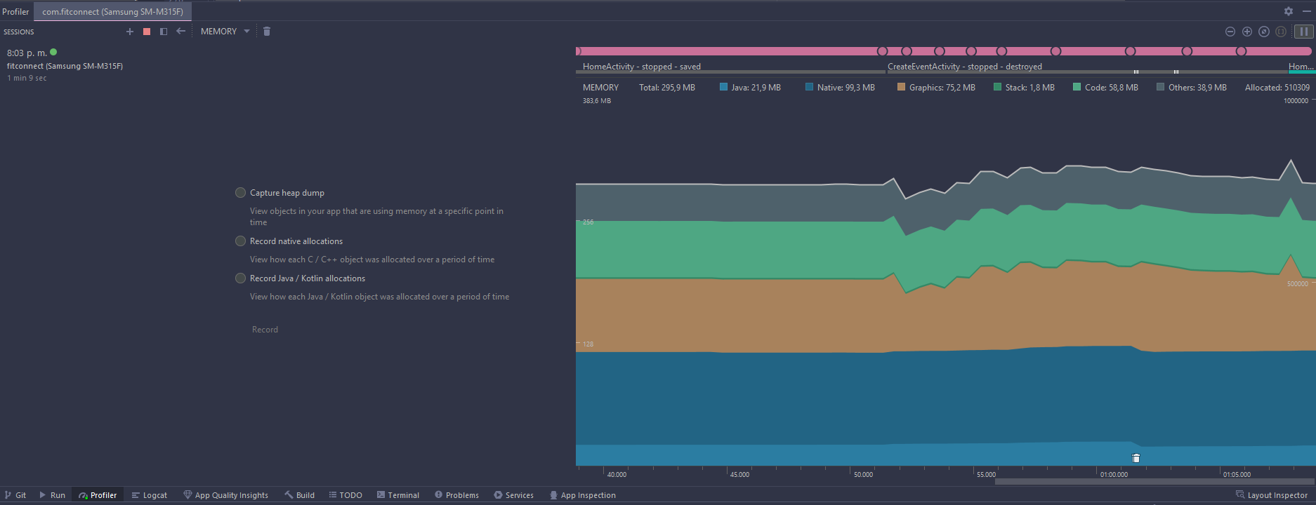
Task: Open the Services tool window
Action: (513, 495)
